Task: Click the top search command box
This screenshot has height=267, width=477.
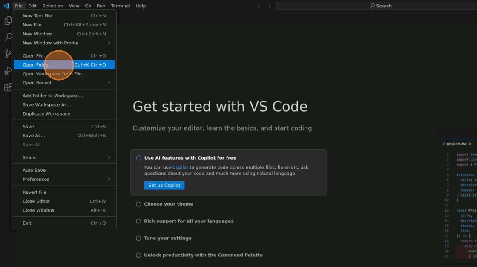Action: [376, 6]
